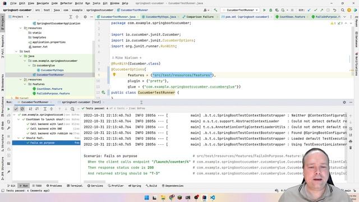
Task: Switch to CountDown.feature editor tab
Action: click(x=292, y=17)
